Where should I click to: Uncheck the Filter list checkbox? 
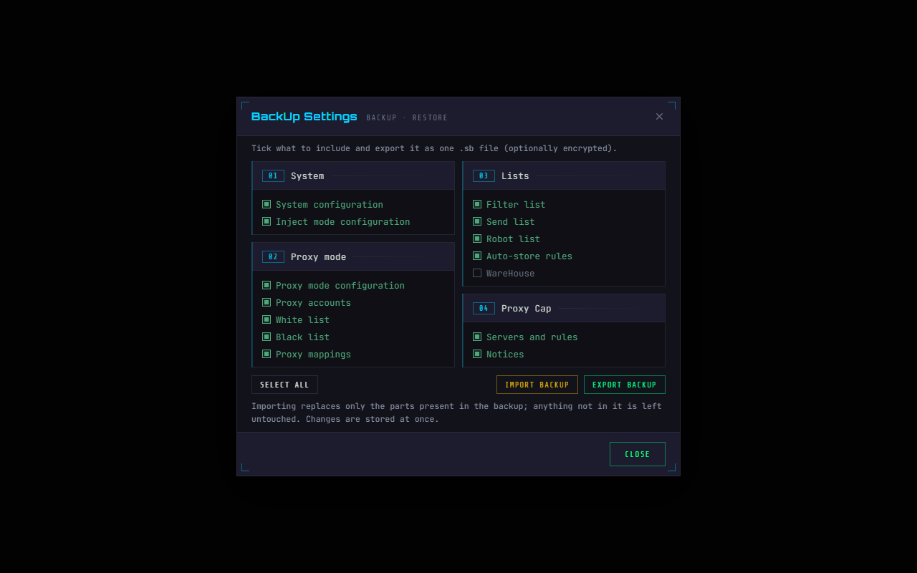477,204
